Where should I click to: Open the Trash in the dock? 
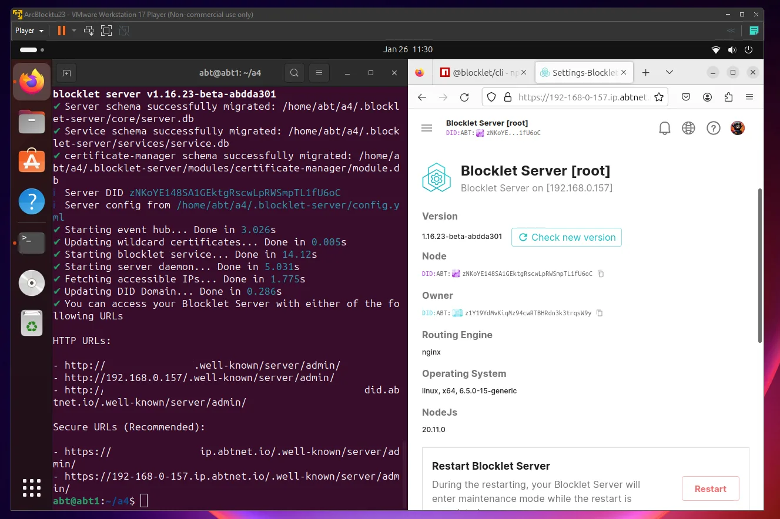click(32, 323)
